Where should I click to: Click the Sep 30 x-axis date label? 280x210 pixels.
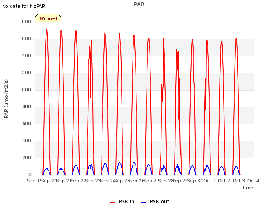(196, 181)
